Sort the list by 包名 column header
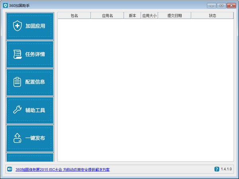Screen dimensions: 239x179 click(x=74, y=16)
